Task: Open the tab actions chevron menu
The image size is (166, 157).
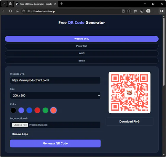Action: click(x=4, y=4)
